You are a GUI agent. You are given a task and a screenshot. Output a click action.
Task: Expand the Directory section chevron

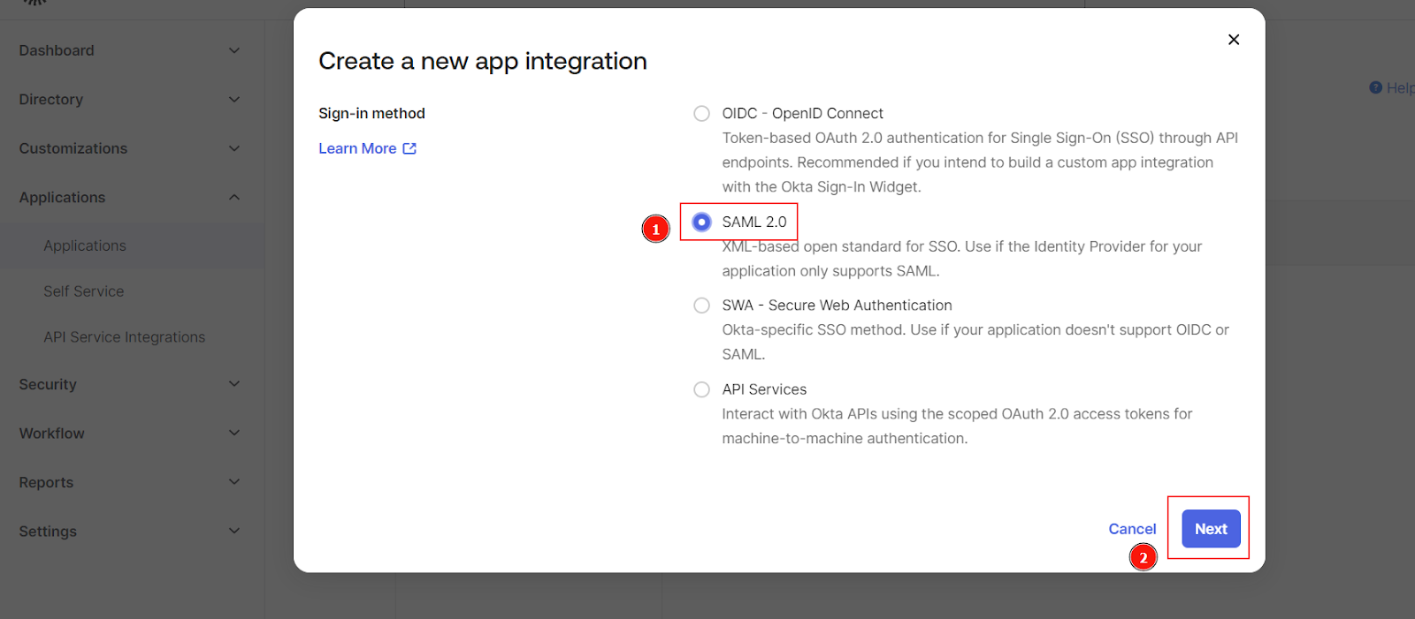234,100
